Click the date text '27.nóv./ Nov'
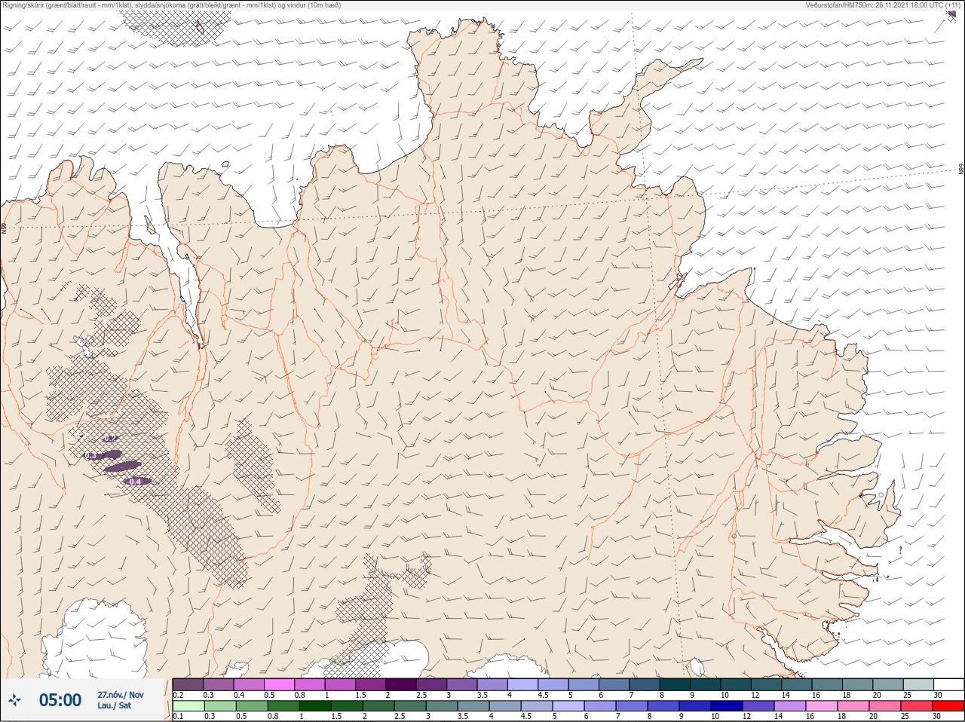 pos(121,695)
